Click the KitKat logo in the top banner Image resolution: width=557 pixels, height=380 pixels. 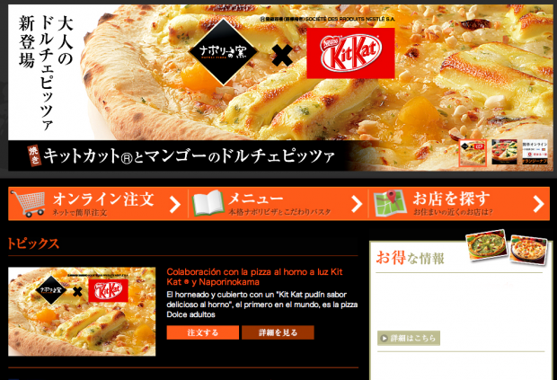click(x=350, y=53)
